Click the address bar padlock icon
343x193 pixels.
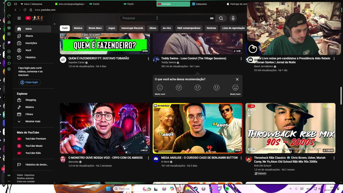(x=31, y=10)
